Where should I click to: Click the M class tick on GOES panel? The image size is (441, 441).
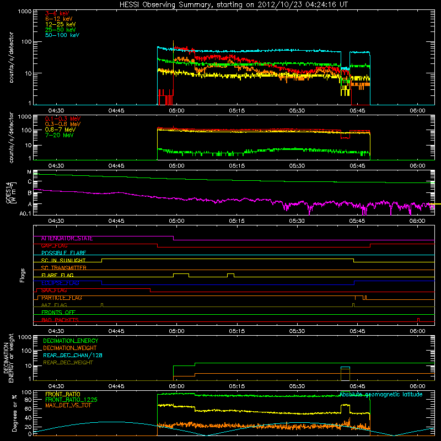[x=29, y=172]
